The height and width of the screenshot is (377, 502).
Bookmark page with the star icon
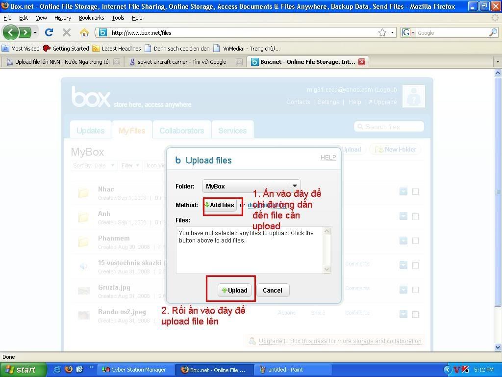[382, 32]
